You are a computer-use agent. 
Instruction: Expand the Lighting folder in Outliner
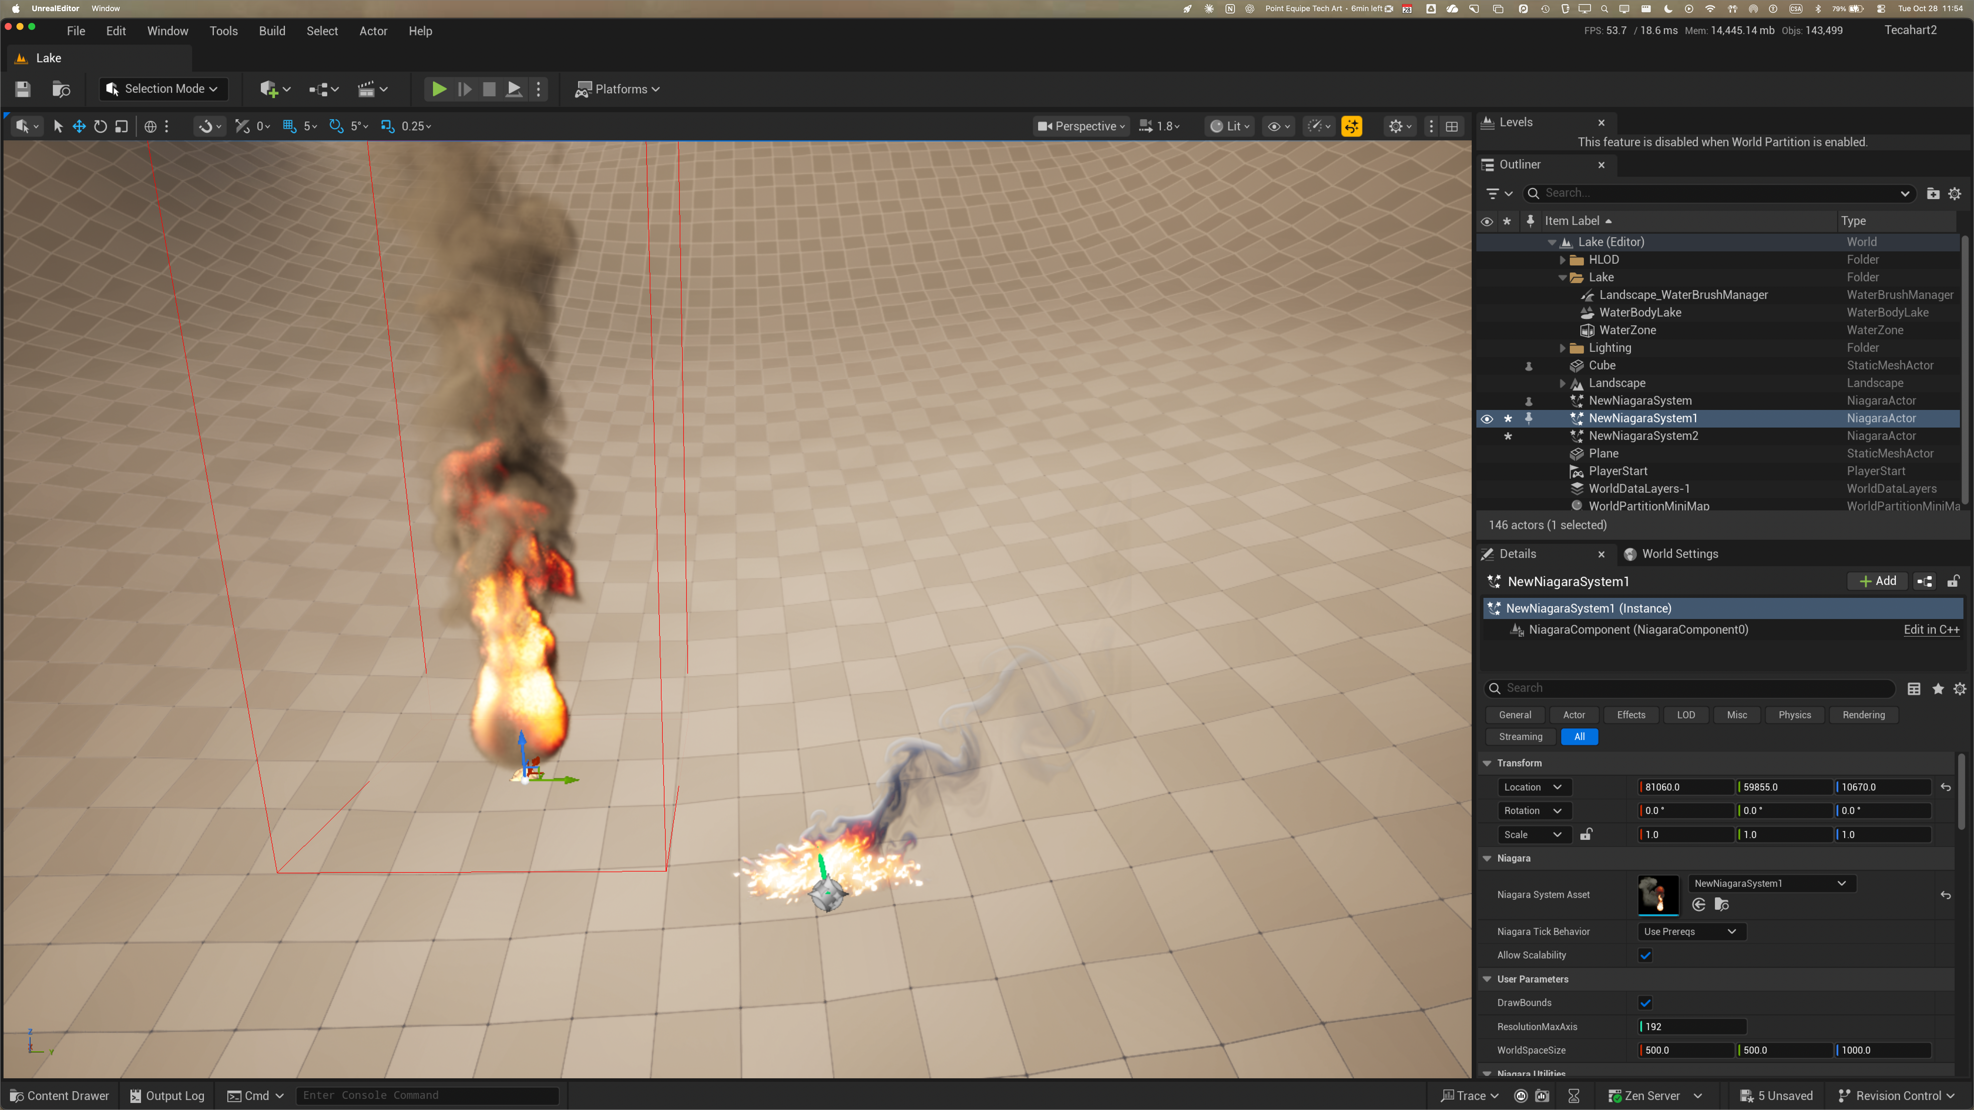click(1562, 348)
